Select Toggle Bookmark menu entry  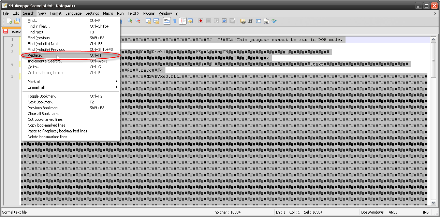coord(71,96)
